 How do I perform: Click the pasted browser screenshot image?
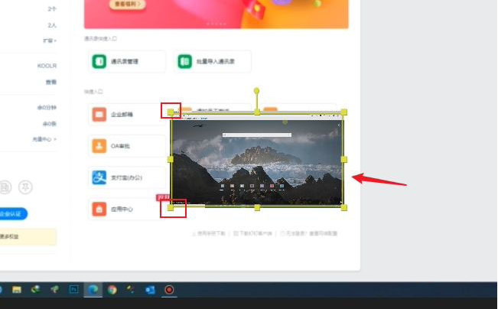pos(257,159)
